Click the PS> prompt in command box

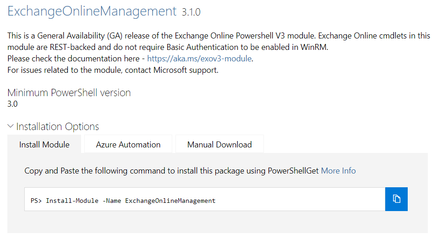[36, 201]
